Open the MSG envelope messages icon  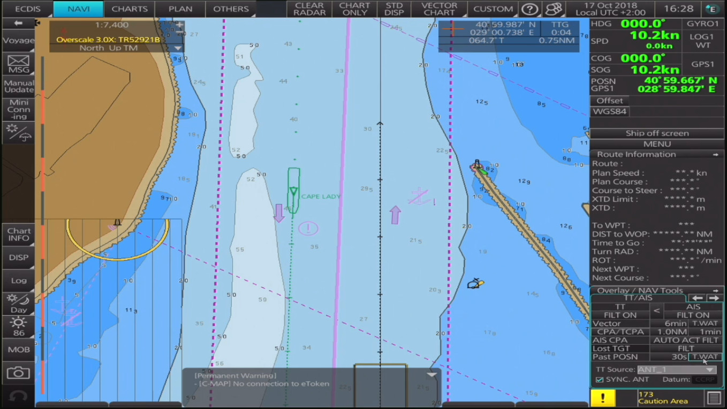[x=18, y=64]
